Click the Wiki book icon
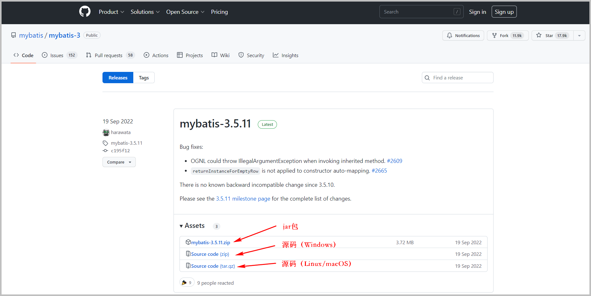Screen dimensions: 591x296 click(214, 55)
